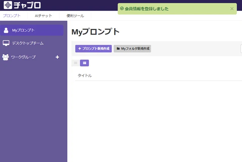Switch to table list view
Viewport: 242px width, 162px height.
click(x=84, y=63)
